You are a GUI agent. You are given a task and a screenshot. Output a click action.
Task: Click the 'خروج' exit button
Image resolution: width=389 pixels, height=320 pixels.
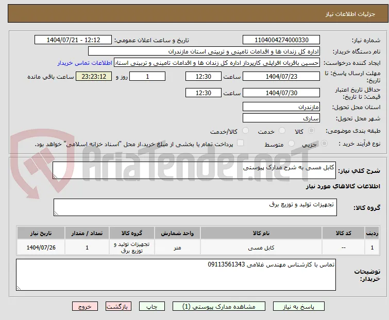tap(85, 307)
